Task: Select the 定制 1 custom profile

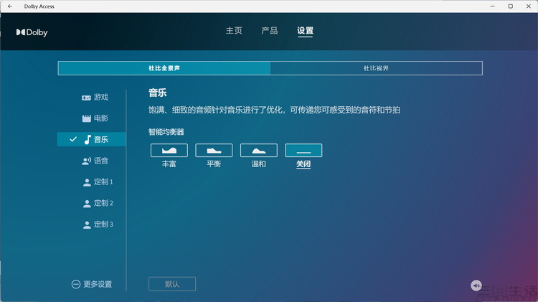Action: click(x=98, y=182)
